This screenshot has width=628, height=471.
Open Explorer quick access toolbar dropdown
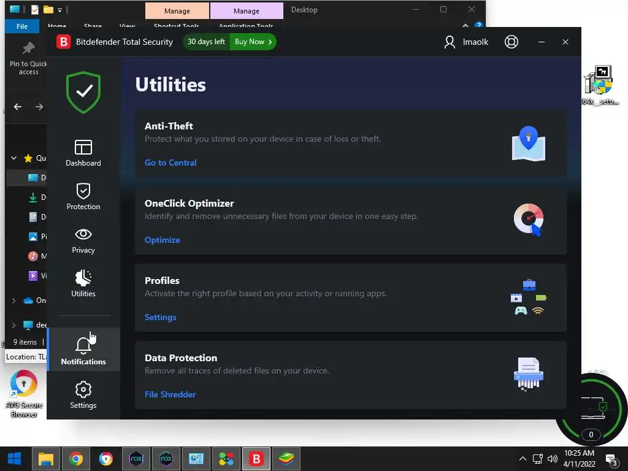pyautogui.click(x=59, y=10)
